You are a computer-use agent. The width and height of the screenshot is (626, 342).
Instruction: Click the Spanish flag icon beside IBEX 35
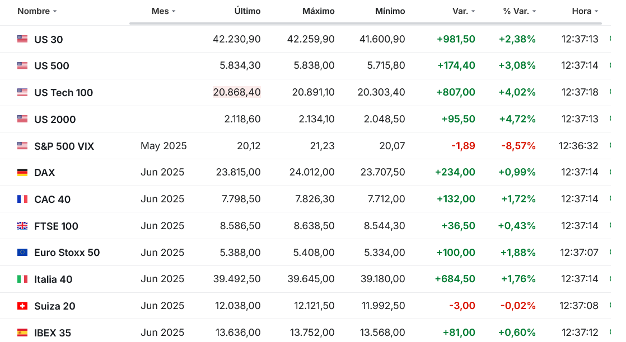click(22, 332)
